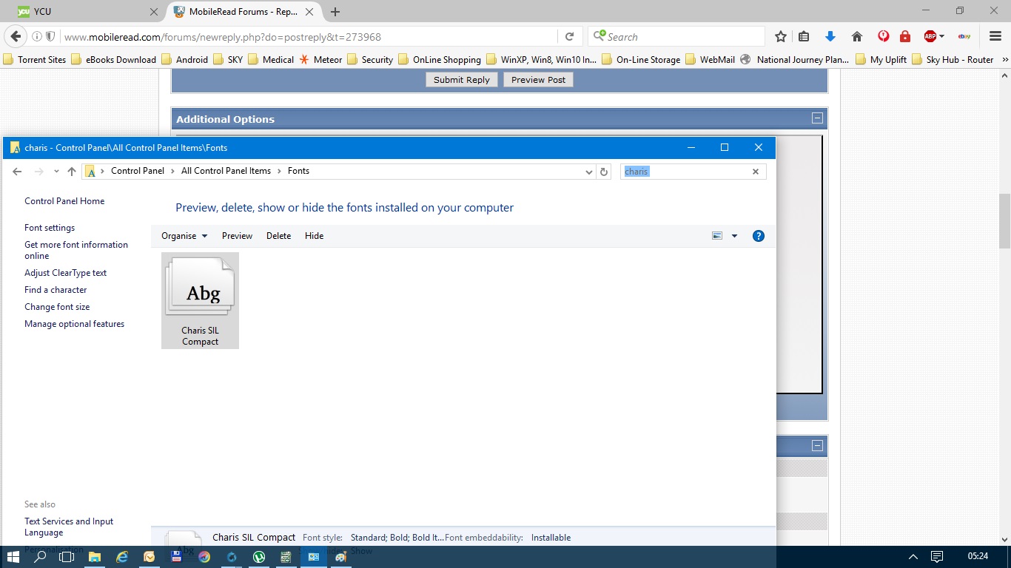Collapse the lower forum section box
The height and width of the screenshot is (568, 1011).
click(817, 446)
